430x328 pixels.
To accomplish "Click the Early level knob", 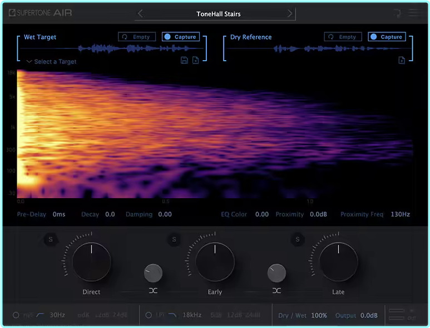I will click(215, 262).
